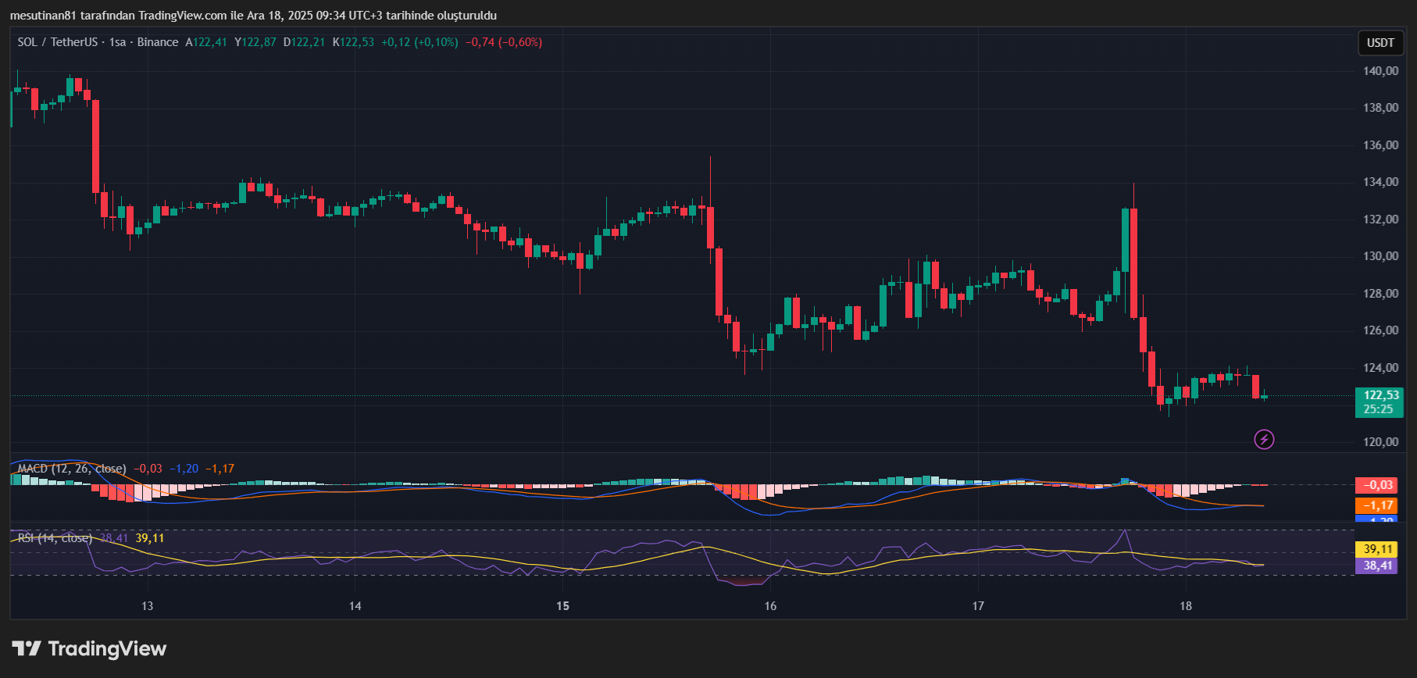
Task: Click date 13 on the time axis
Action: (x=147, y=606)
